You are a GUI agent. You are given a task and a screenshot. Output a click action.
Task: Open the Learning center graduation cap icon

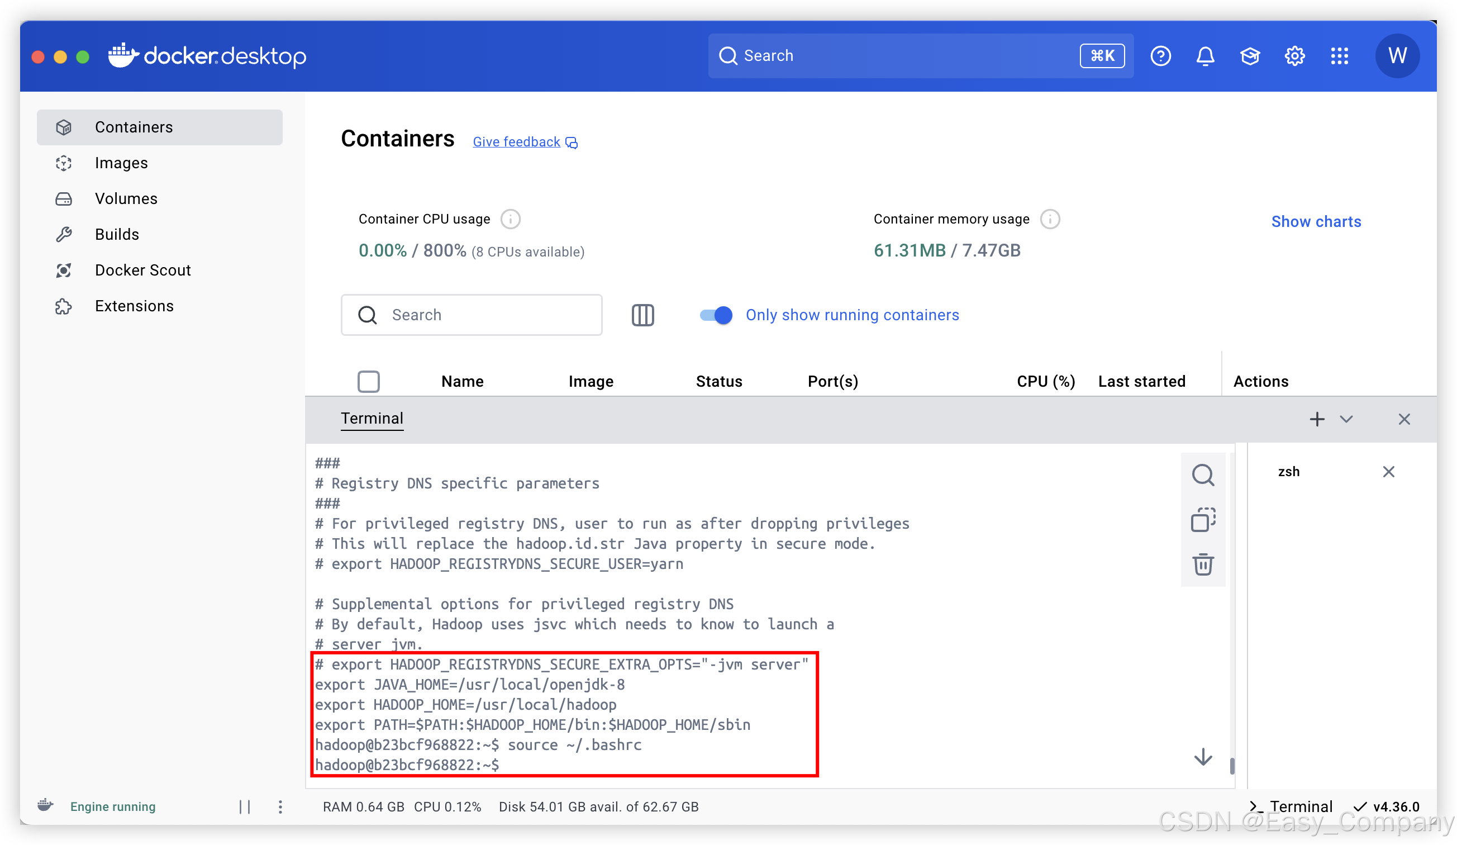pyautogui.click(x=1249, y=55)
